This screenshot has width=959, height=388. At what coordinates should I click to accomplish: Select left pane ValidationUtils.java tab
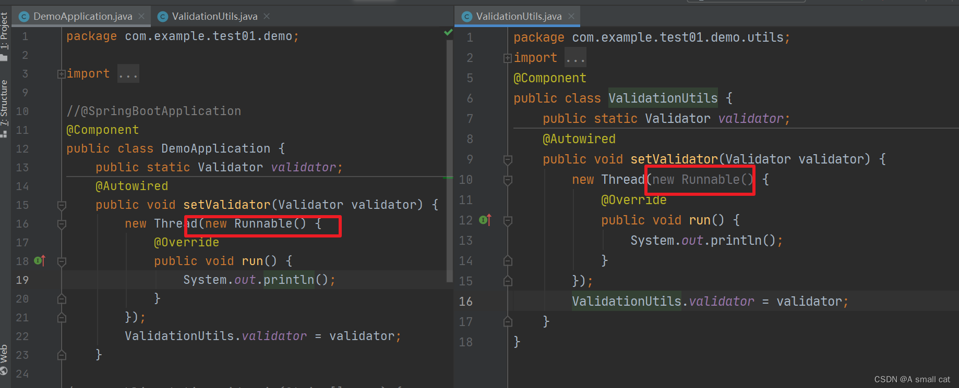214,17
